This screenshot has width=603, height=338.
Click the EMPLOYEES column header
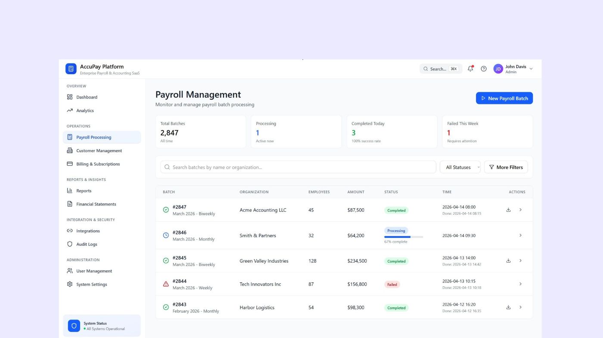(x=319, y=192)
